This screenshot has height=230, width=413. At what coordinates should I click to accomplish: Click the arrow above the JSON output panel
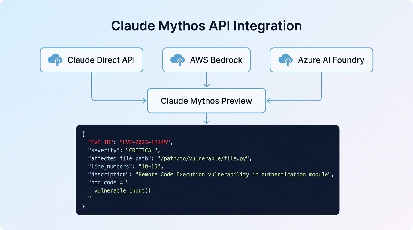[206, 120]
